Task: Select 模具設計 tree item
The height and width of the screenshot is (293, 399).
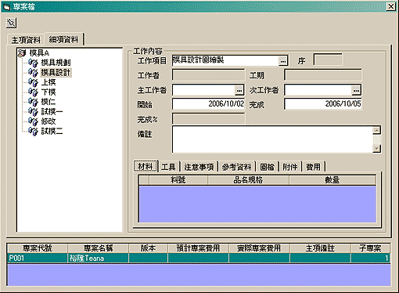Action: coord(56,73)
